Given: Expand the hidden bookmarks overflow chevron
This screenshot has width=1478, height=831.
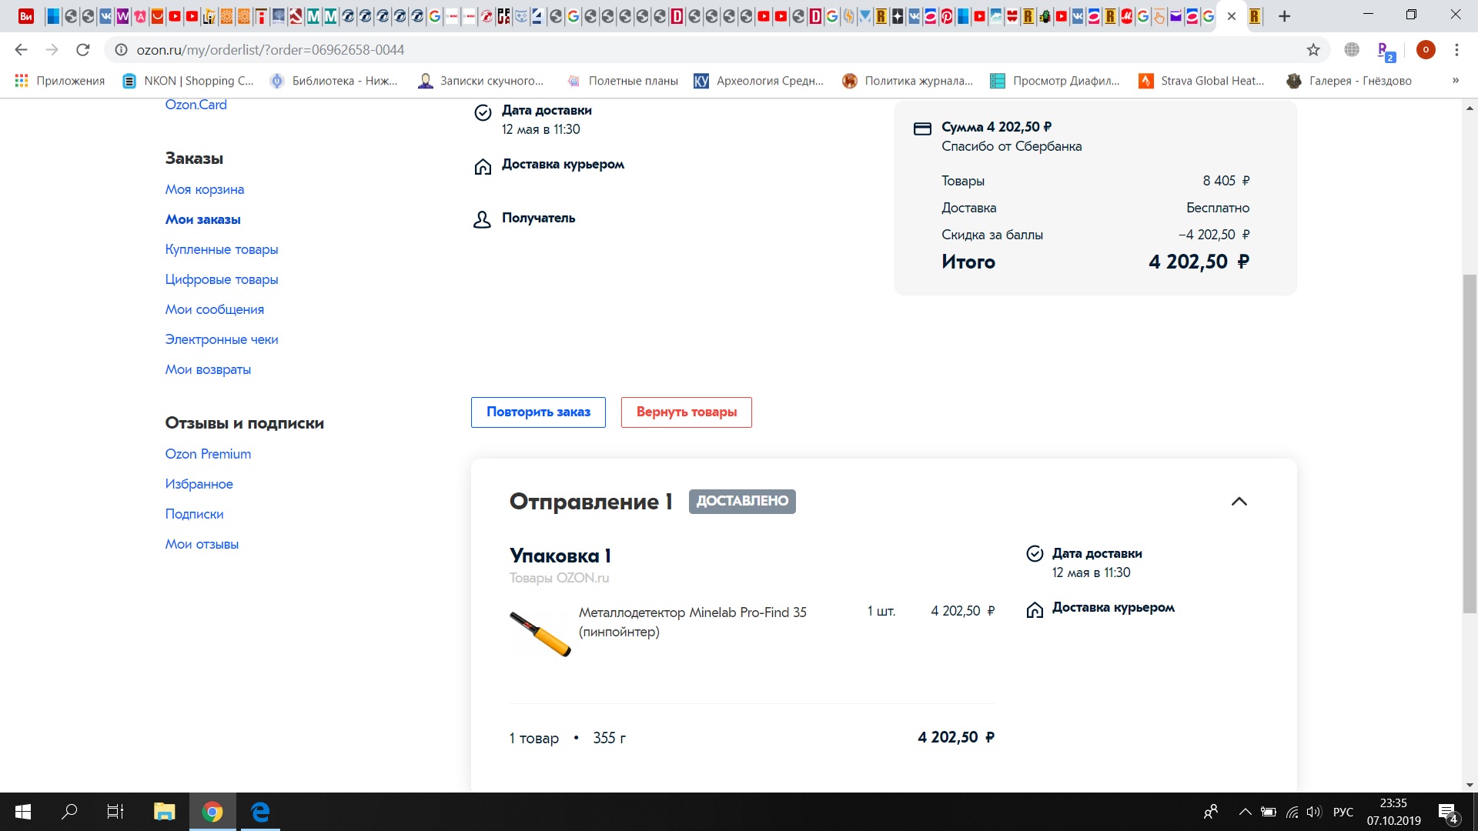Looking at the screenshot, I should pyautogui.click(x=1455, y=81).
